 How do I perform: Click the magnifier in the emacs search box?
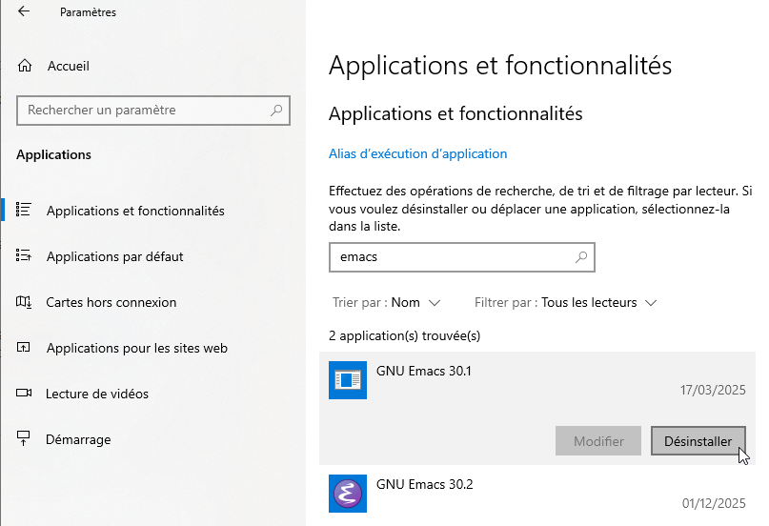pos(580,257)
